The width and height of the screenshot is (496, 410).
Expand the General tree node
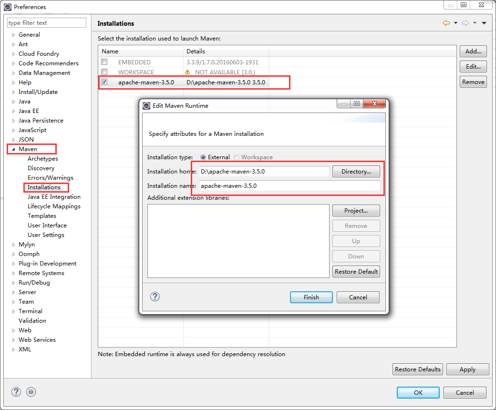13,35
